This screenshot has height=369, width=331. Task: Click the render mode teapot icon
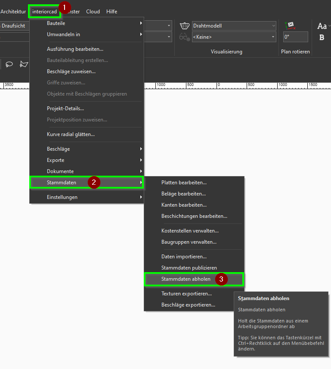pyautogui.click(x=184, y=26)
